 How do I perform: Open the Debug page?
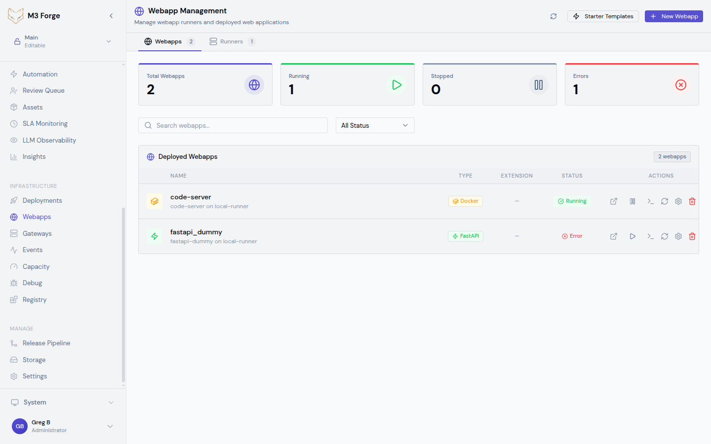(31, 283)
